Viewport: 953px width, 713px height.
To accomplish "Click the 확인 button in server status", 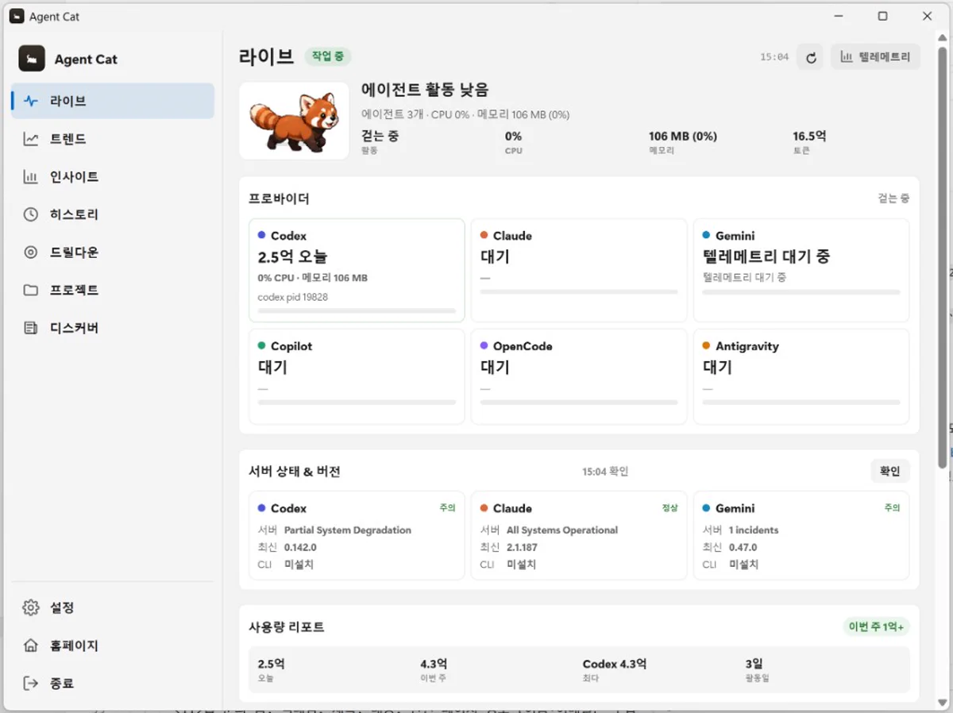I will [x=890, y=471].
